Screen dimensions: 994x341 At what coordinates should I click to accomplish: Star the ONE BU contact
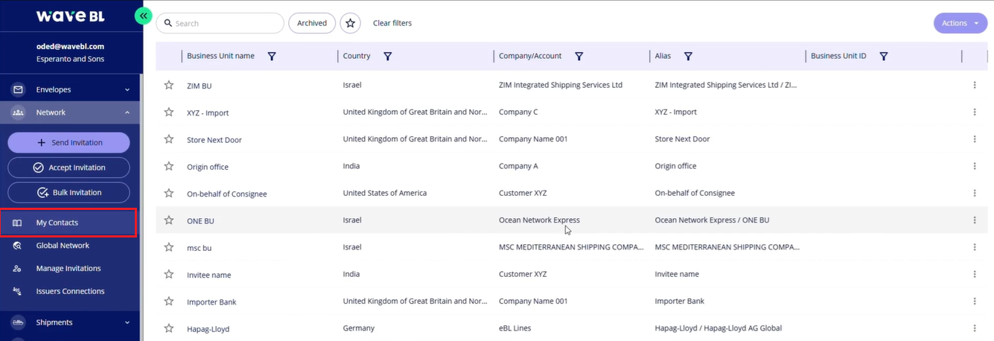coord(169,220)
